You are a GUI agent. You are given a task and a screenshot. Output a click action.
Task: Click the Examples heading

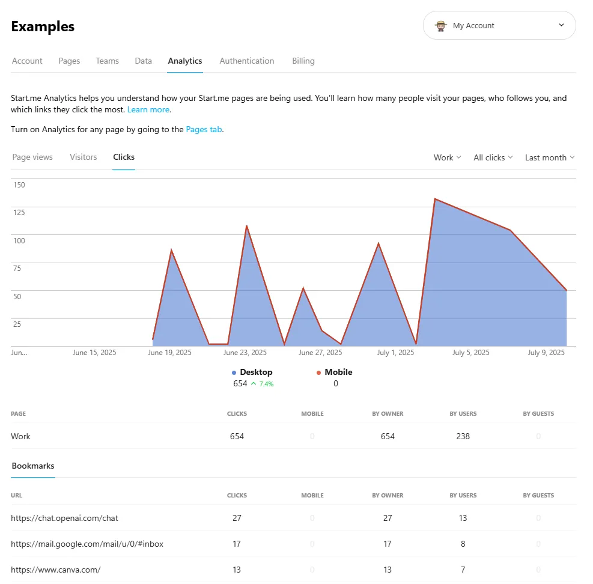(43, 26)
